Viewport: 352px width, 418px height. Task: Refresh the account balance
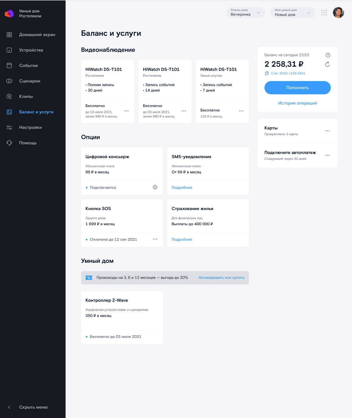[327, 64]
